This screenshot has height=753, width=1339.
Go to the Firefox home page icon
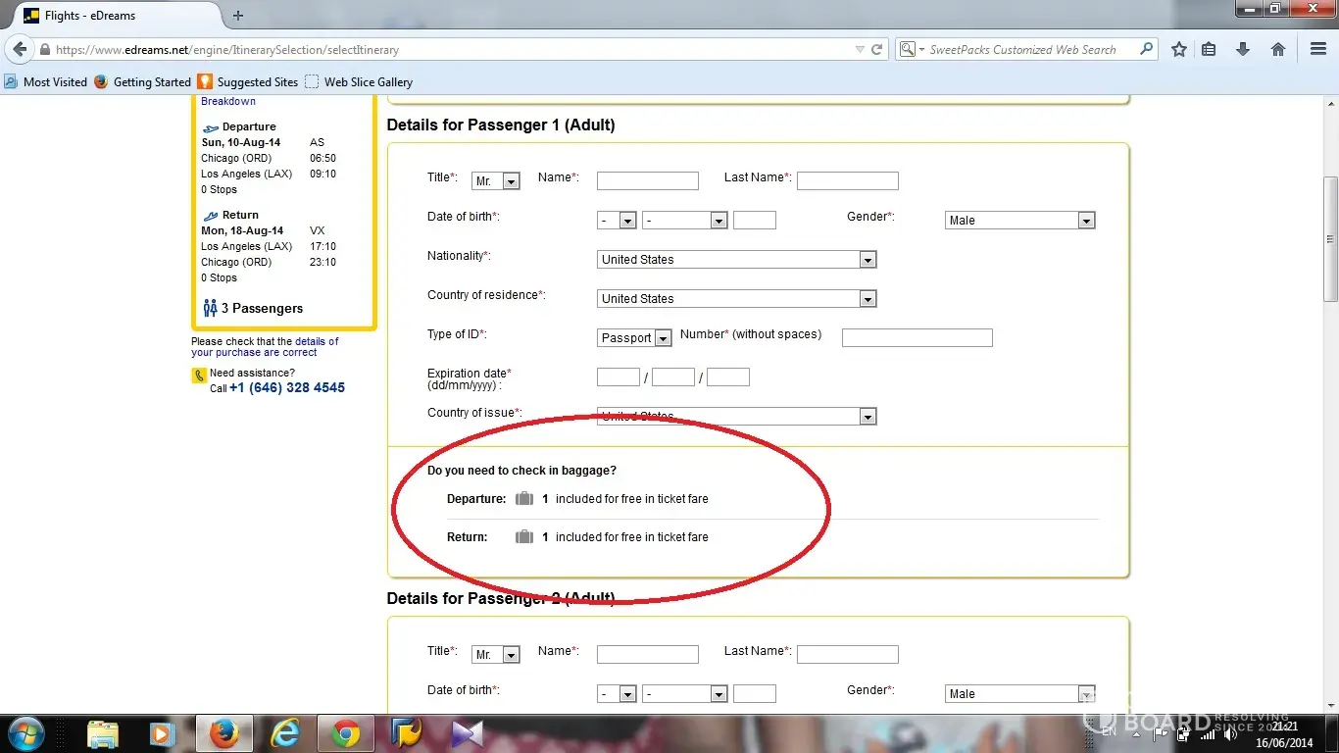coord(1277,49)
